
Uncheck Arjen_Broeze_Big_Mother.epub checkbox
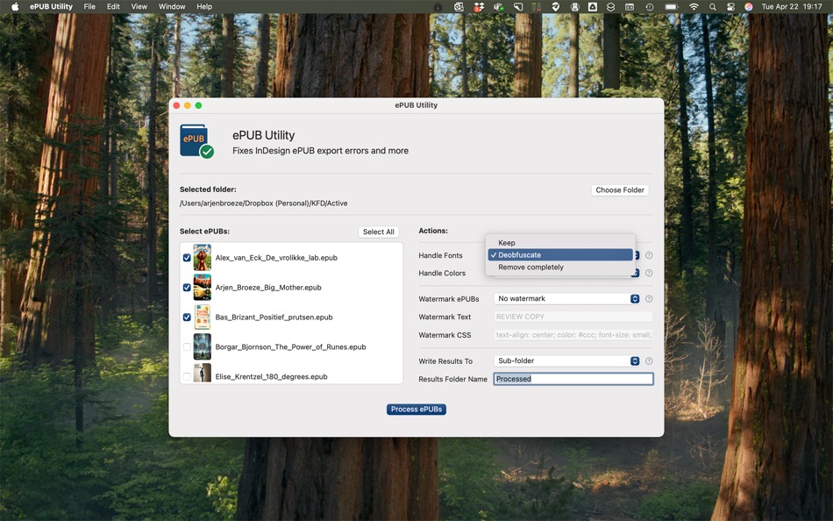[x=187, y=288]
